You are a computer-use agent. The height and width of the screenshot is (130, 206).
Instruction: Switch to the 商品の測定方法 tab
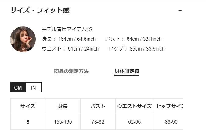pos(71,71)
